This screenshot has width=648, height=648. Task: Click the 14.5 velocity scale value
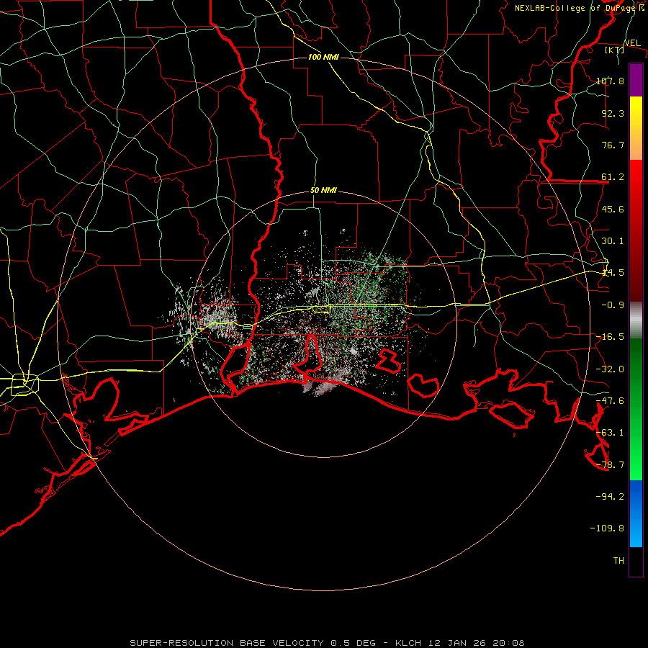[613, 273]
